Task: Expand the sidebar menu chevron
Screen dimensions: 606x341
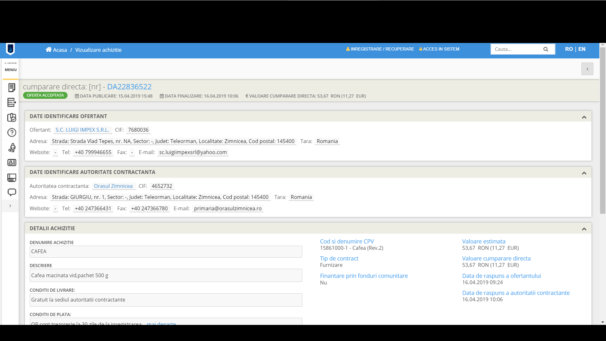Action: point(10,206)
